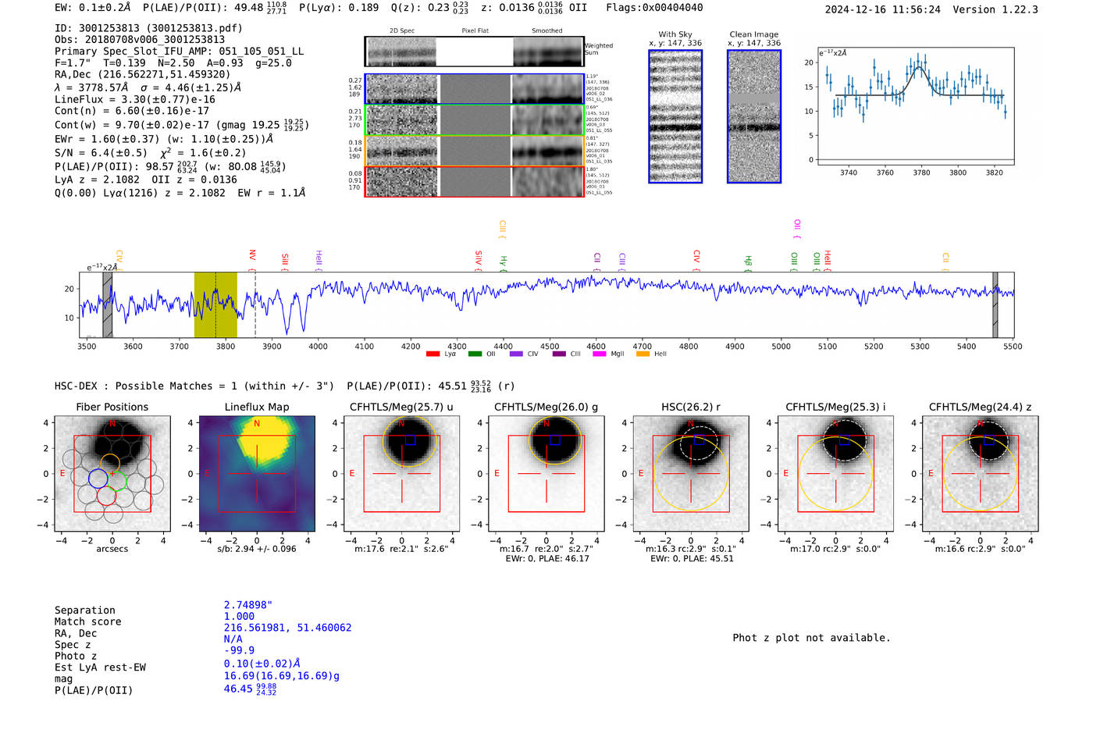The image size is (1093, 744).
Task: Open the With Sky image
Action: 675,116
